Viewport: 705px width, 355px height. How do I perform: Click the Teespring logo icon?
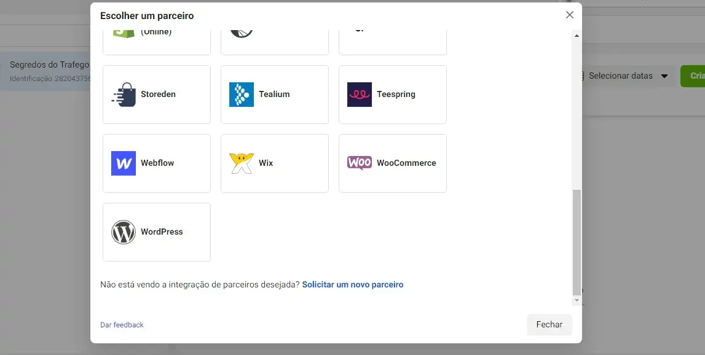click(359, 95)
